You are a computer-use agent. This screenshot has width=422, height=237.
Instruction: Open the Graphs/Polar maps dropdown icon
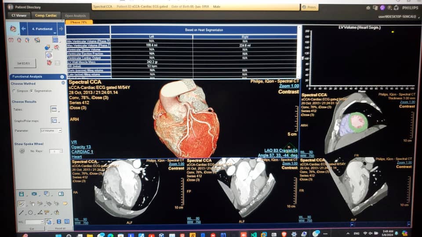pos(55,121)
